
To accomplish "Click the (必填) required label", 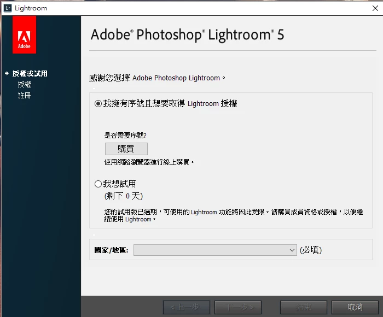I will click(311, 250).
